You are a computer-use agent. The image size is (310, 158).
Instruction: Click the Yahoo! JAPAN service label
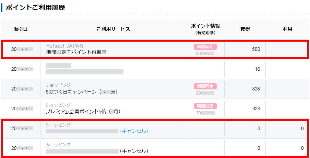point(65,46)
